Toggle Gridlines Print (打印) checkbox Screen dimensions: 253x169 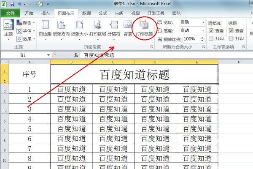211,38
